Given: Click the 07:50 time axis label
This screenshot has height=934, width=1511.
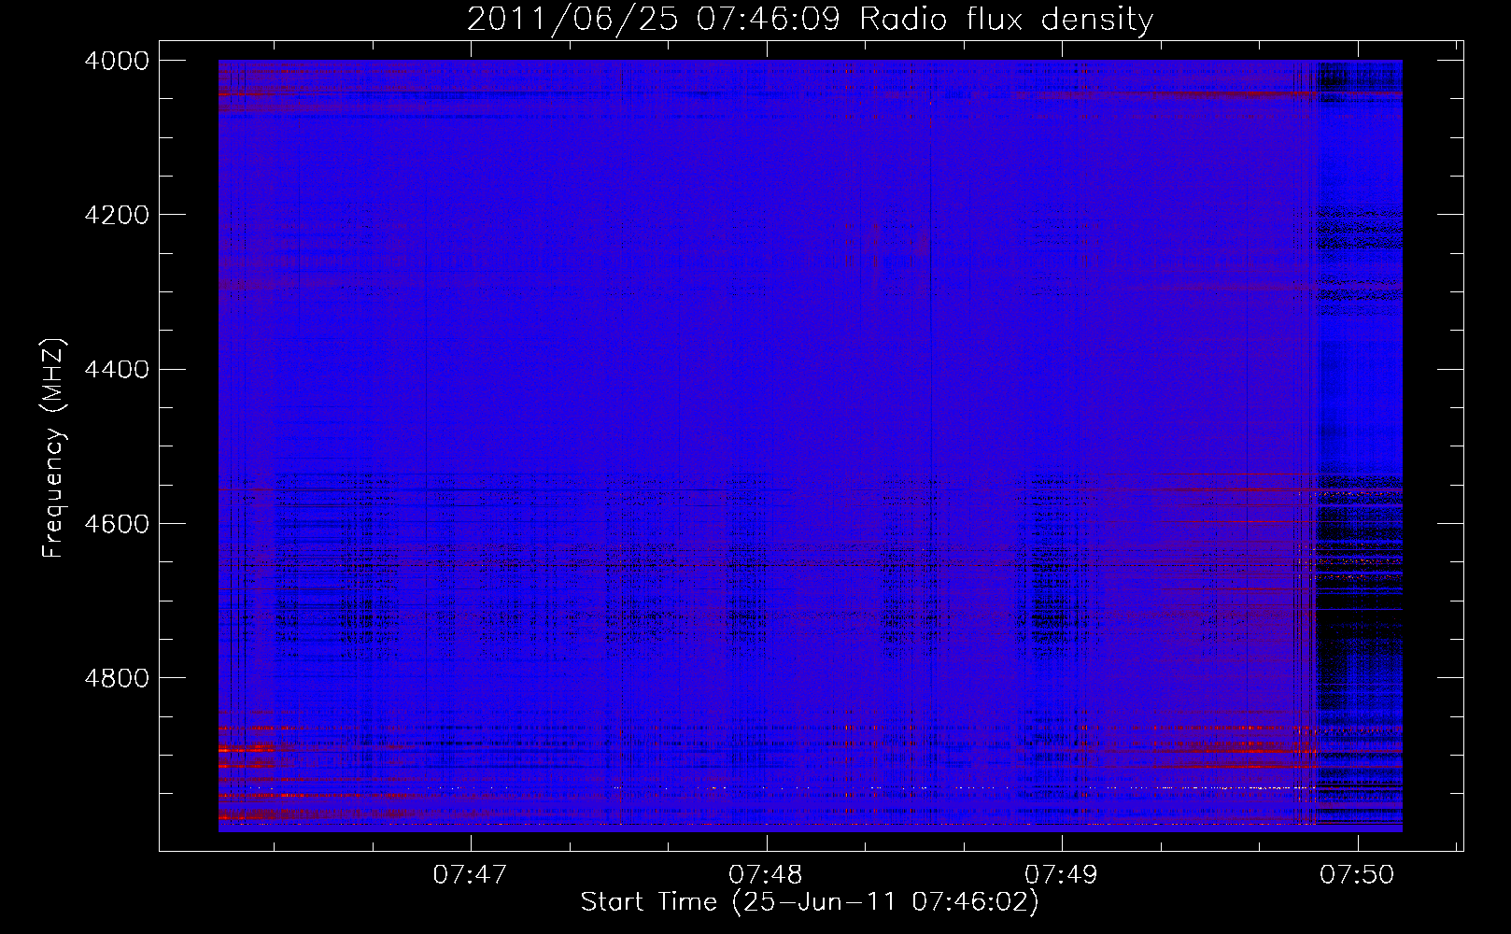Looking at the screenshot, I should click(x=1357, y=874).
